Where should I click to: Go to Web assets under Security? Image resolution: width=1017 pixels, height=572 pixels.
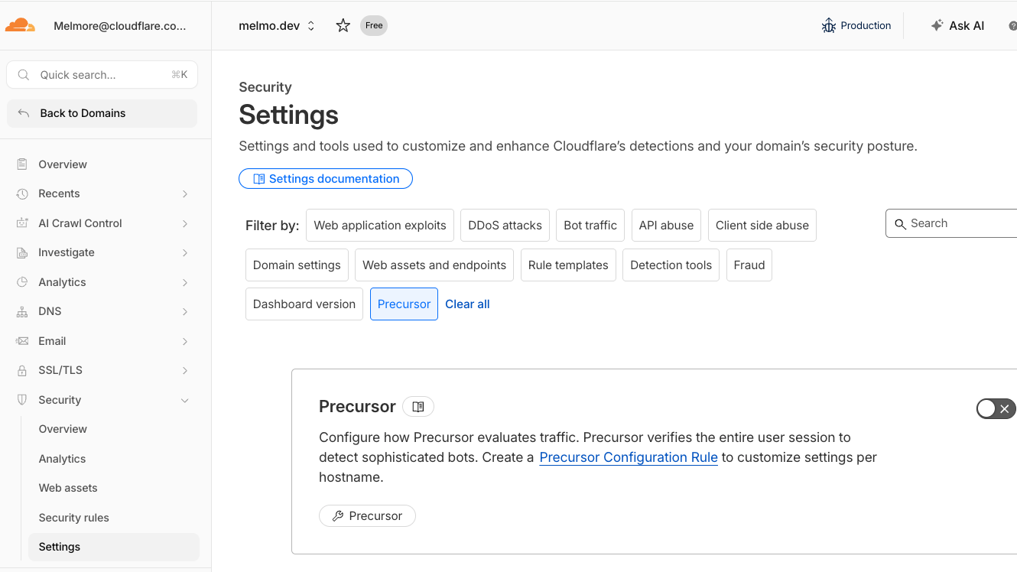pos(68,488)
